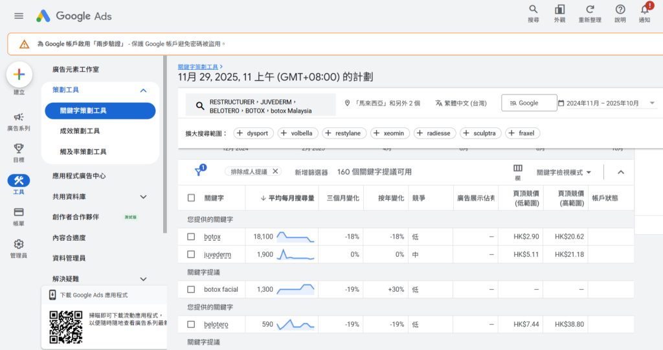Add the dysport suggestion chip
The image size is (663, 350).
(x=253, y=133)
